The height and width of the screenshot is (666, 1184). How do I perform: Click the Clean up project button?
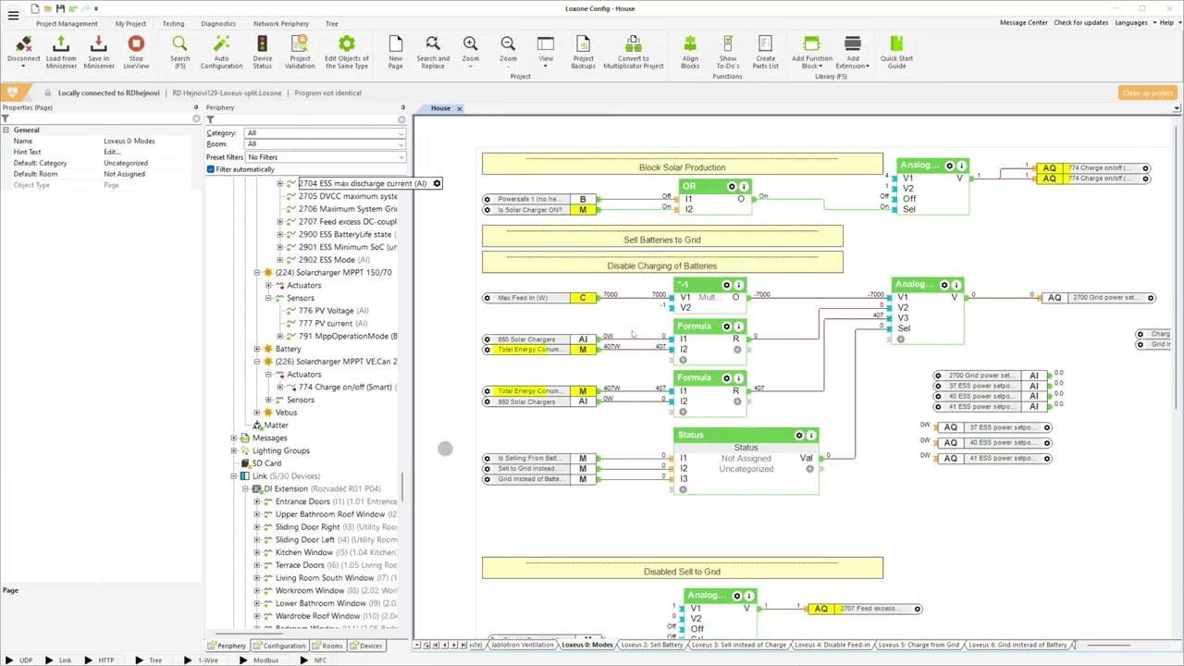[1148, 93]
